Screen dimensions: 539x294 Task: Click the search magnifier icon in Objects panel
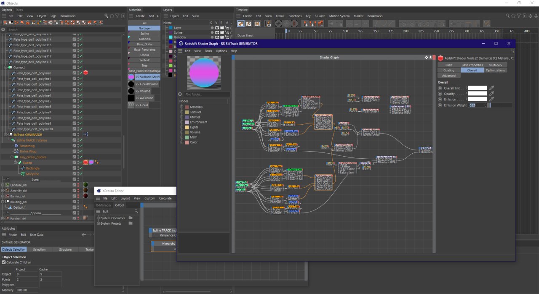pos(107,16)
